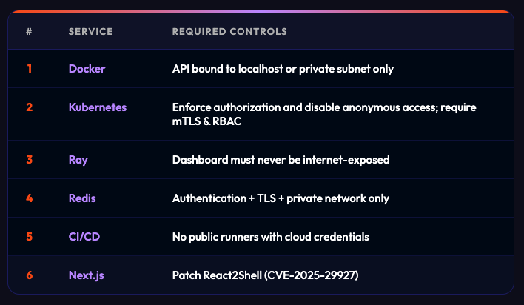This screenshot has height=305, width=524.
Task: Select row number 4 beside Redis
Action: [x=30, y=198]
